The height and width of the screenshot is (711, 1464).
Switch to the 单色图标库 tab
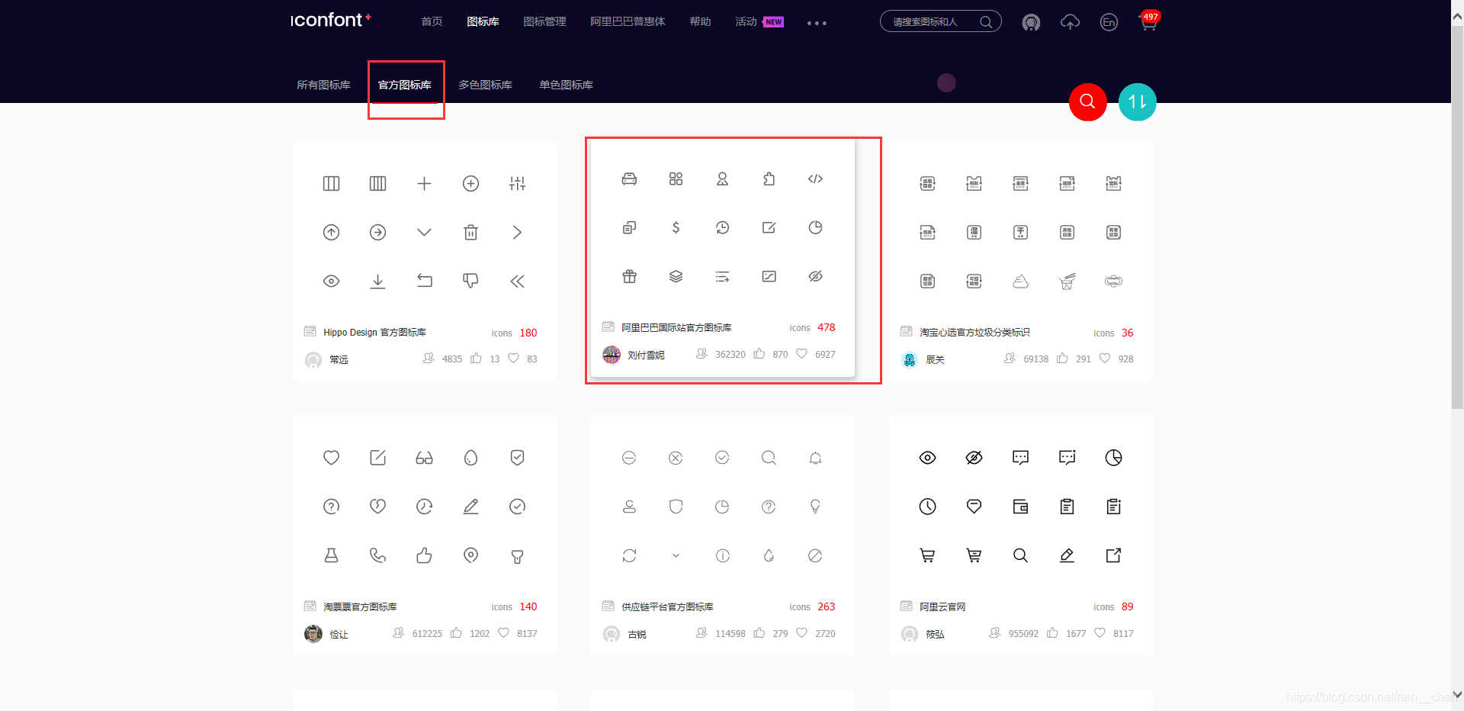coord(566,85)
